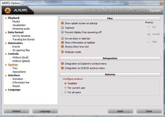Toggle Multiuser mode checkbox

click(62, 52)
